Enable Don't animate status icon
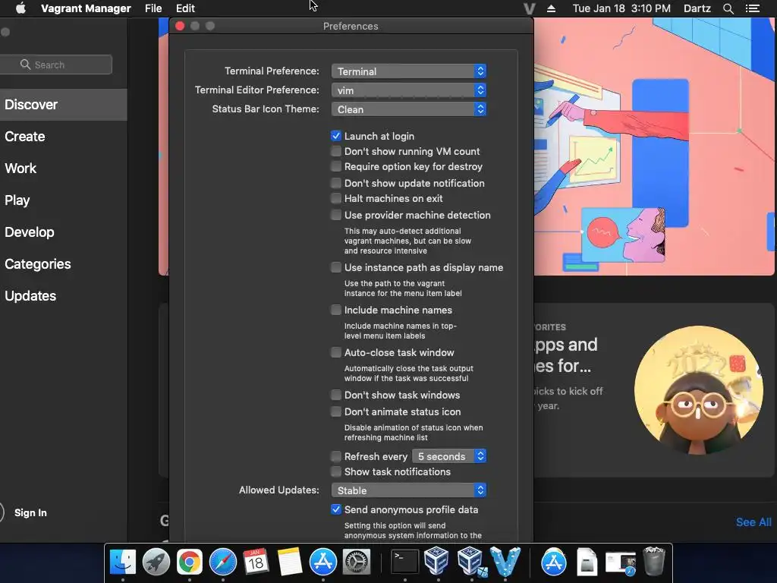Viewport: 777px width, 583px height. pos(336,412)
